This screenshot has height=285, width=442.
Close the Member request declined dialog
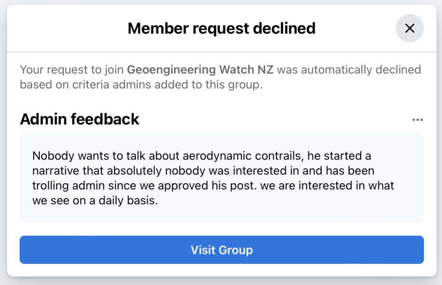[409, 28]
